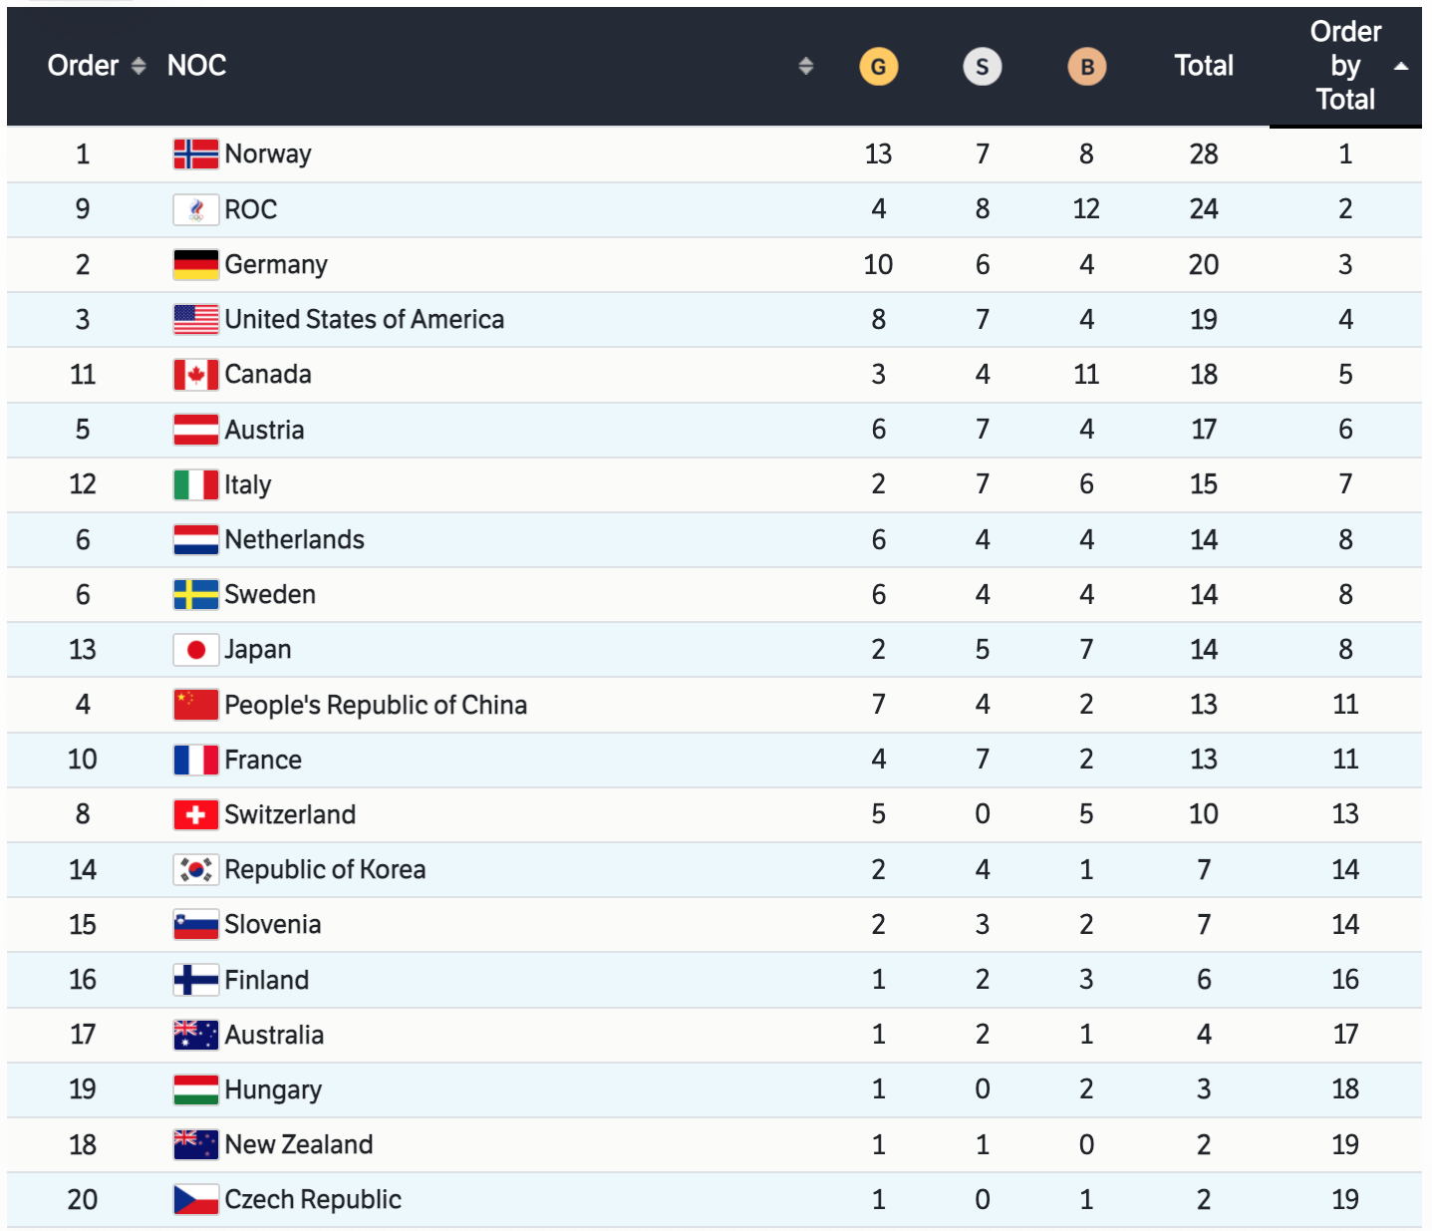Click the Japan flag icon
The image size is (1432, 1231).
point(195,650)
